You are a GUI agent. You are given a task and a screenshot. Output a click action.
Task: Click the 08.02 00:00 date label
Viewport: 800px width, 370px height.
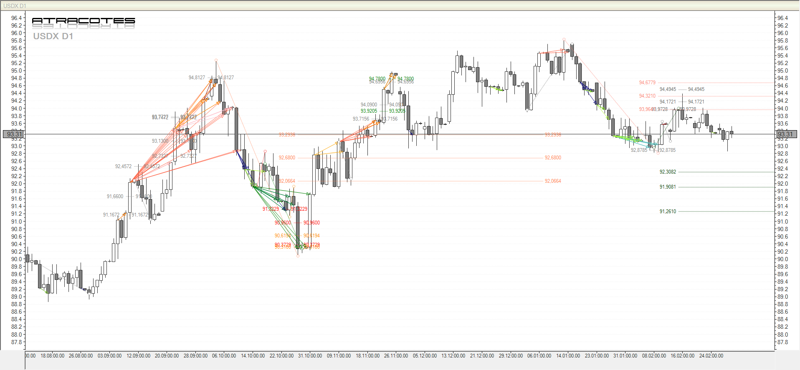654,356
